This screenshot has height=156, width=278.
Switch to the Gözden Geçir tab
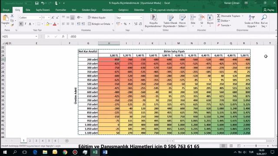(89, 10)
